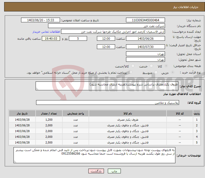This screenshot has width=205, height=178.
Task: Click the جزئیات اطلاعات نیاز header title
Action: pyautogui.click(x=186, y=7)
